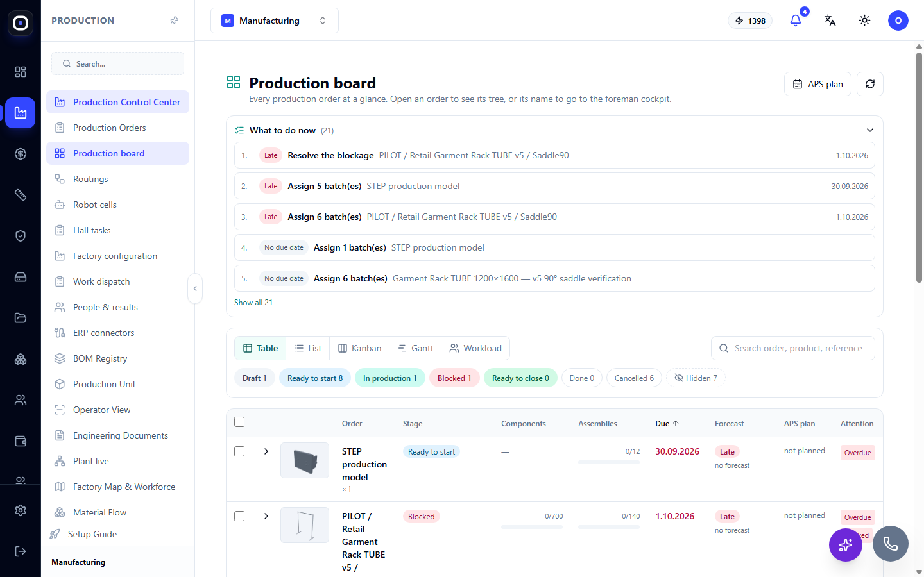
Task: Check the PILOT Retail Garment Rack row checkbox
Action: point(239,516)
